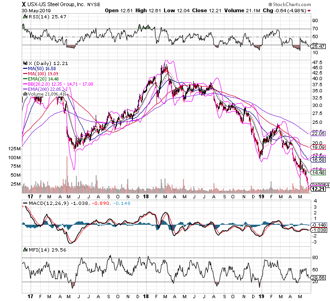Image resolution: width=330 pixels, height=301 pixels.
Task: Select the USX-US Steel Group, Inc. title
Action: (56, 4)
